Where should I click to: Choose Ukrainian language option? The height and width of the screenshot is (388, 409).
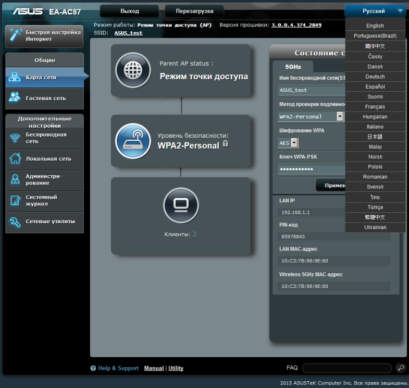(x=375, y=227)
